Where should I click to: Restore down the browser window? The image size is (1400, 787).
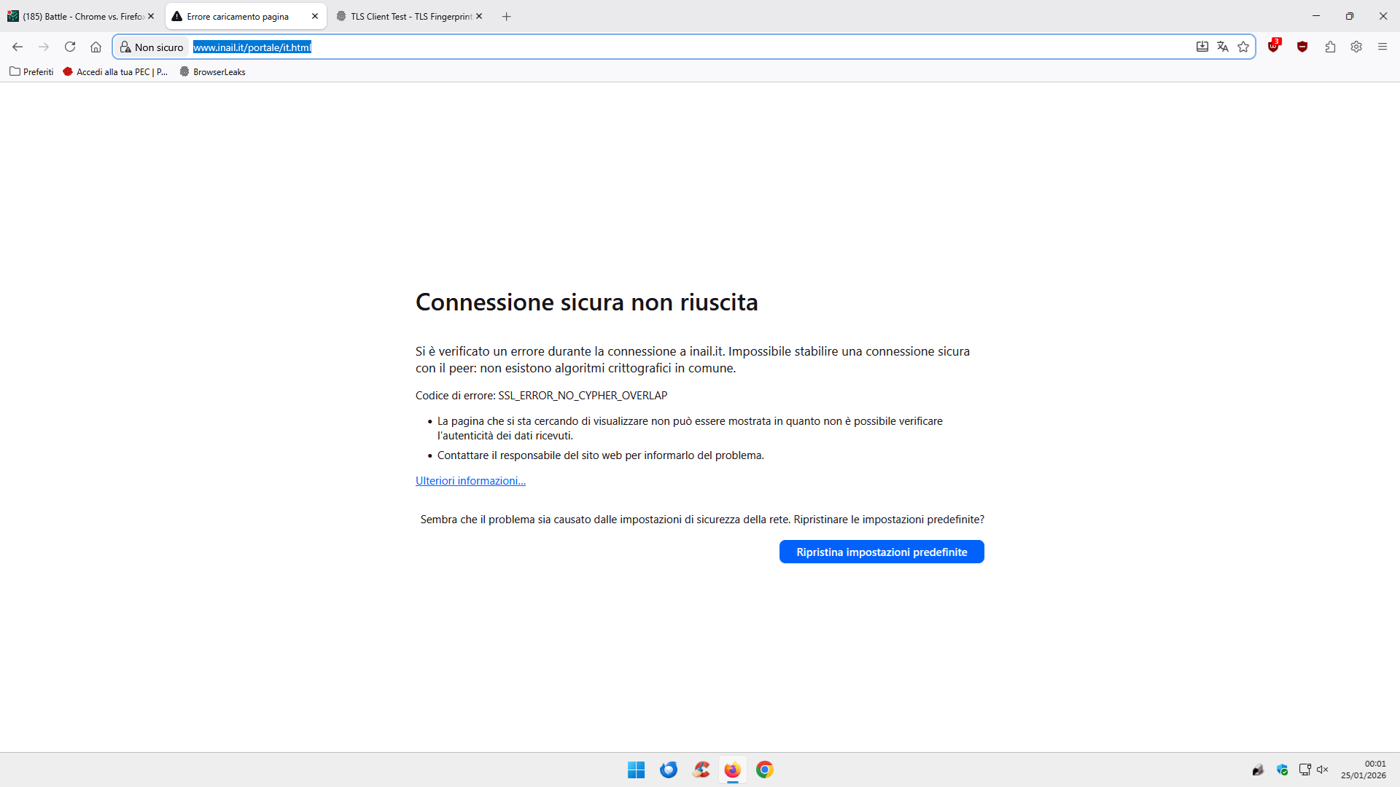pyautogui.click(x=1350, y=16)
